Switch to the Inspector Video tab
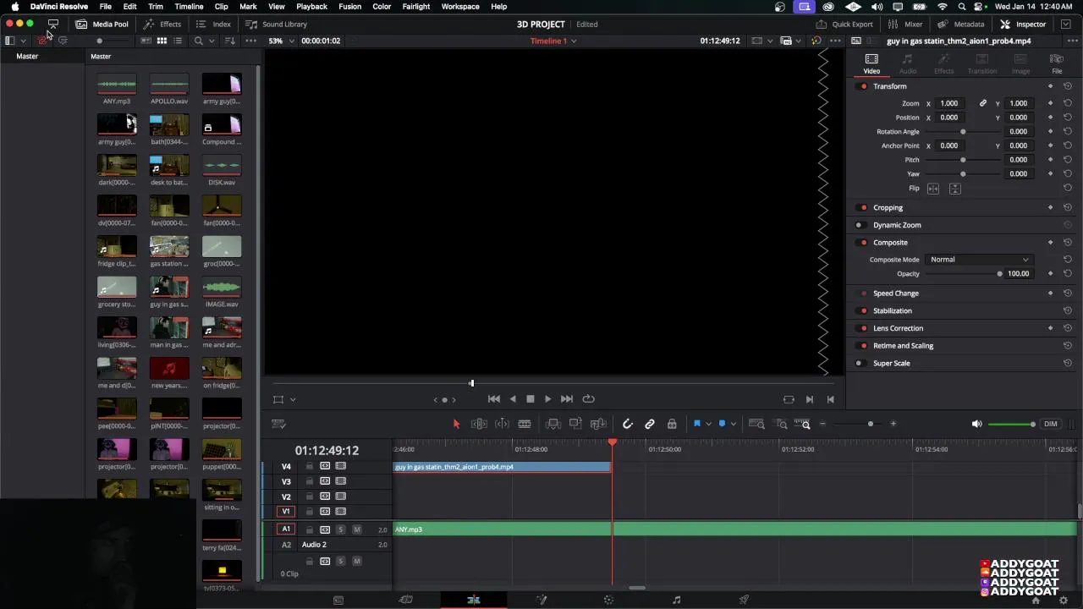The image size is (1083, 609). coord(871,63)
